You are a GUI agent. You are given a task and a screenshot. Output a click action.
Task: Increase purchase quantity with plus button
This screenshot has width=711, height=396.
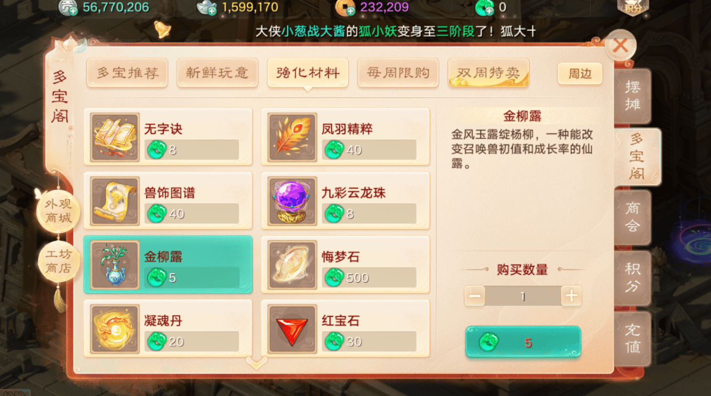click(571, 296)
